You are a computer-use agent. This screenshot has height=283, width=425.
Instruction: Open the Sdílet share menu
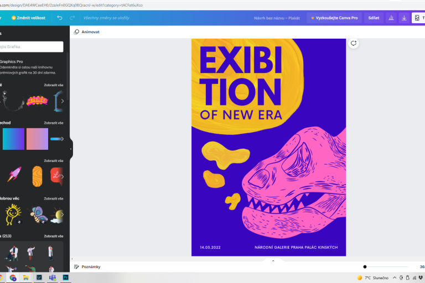[x=374, y=18]
